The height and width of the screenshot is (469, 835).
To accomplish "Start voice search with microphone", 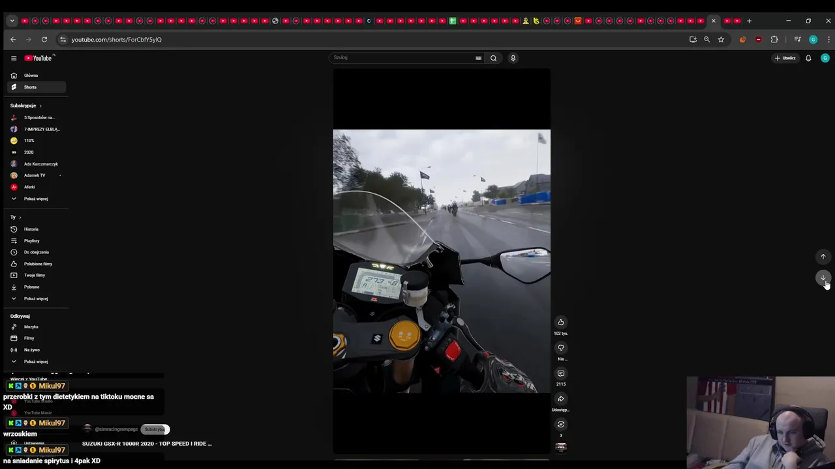I will [x=513, y=58].
